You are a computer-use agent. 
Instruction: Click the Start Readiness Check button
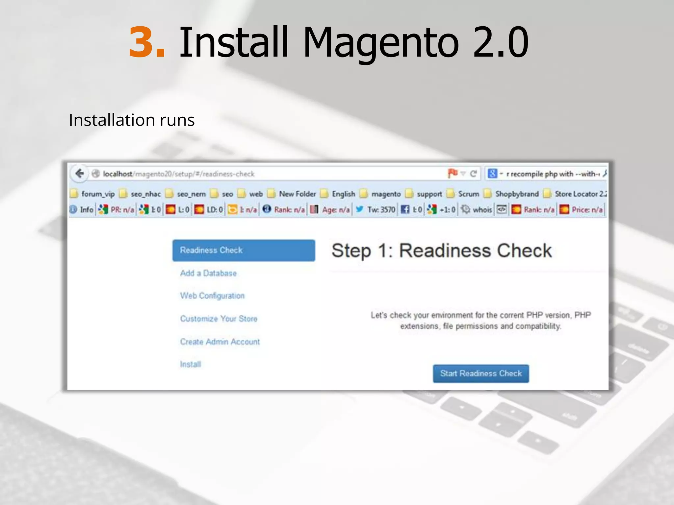point(481,373)
